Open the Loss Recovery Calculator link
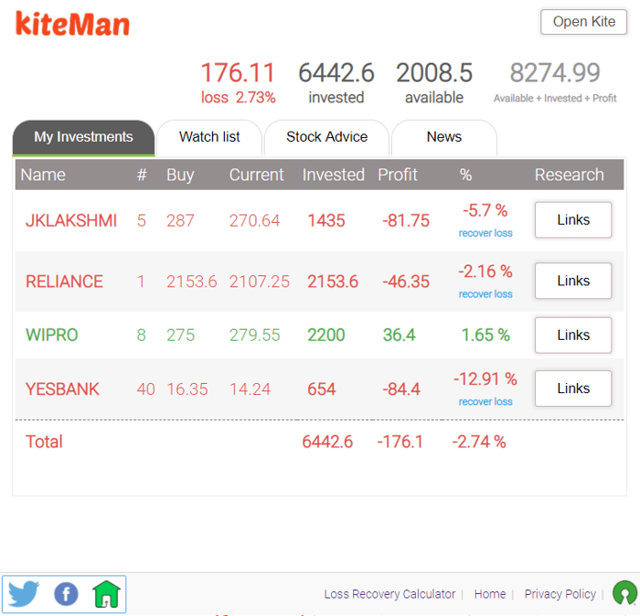 coord(389,594)
